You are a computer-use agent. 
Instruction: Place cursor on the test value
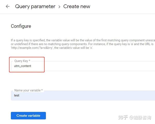(17, 95)
